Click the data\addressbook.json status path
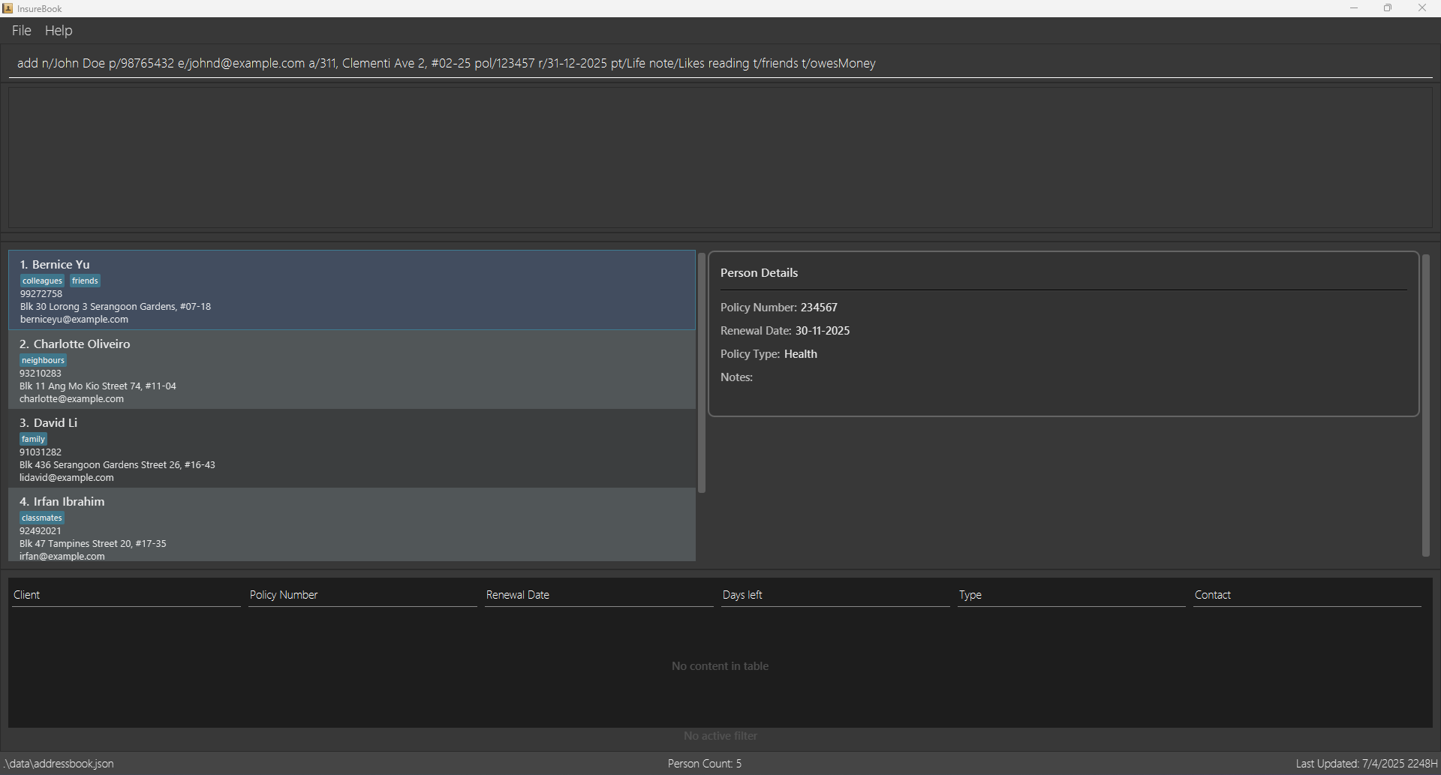The image size is (1441, 775). coord(59,764)
